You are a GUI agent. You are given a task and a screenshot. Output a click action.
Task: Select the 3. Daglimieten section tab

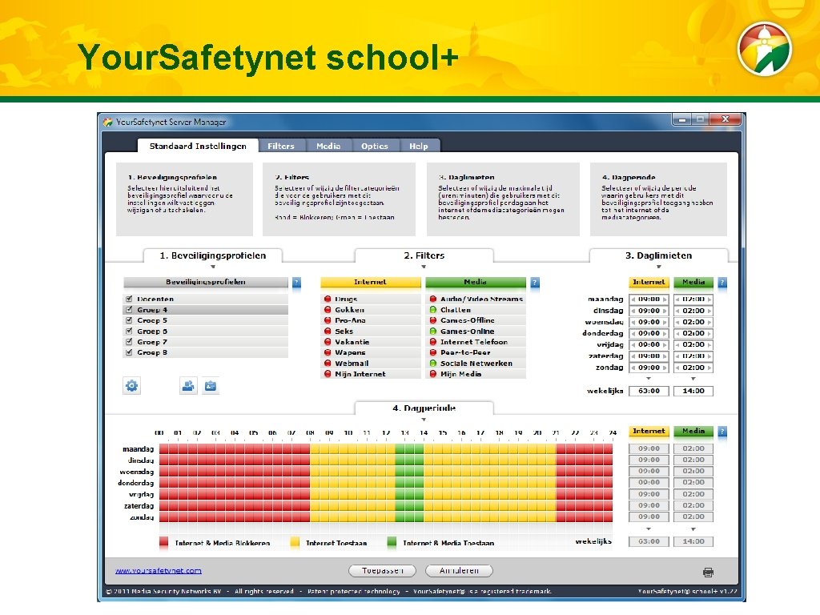tap(659, 255)
